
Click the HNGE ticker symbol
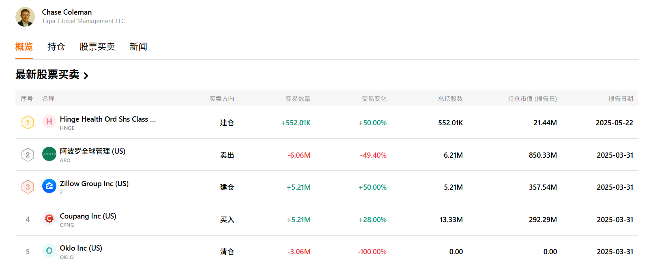(x=67, y=128)
